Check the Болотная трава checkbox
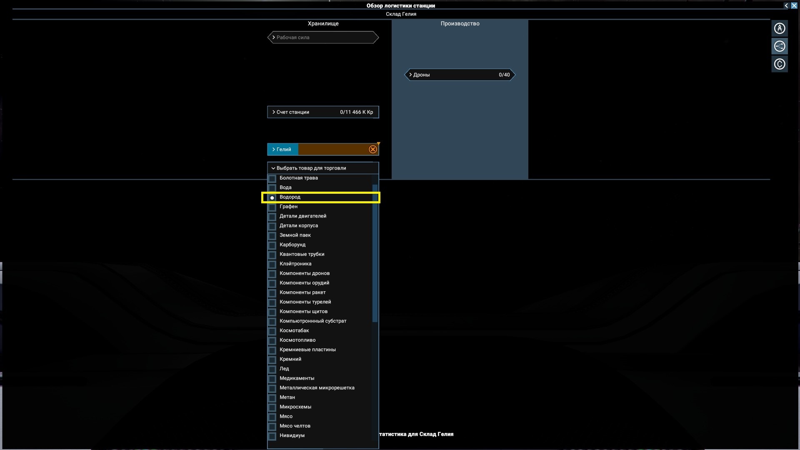This screenshot has width=800, height=450. point(272,178)
